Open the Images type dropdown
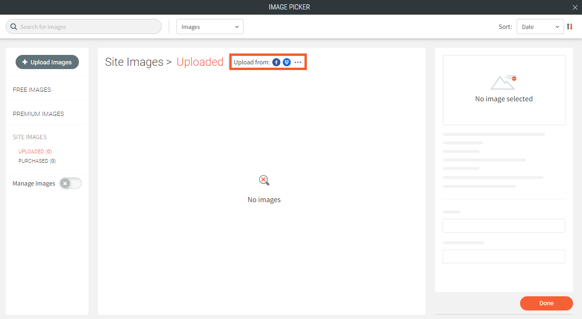This screenshot has width=582, height=319. click(209, 27)
